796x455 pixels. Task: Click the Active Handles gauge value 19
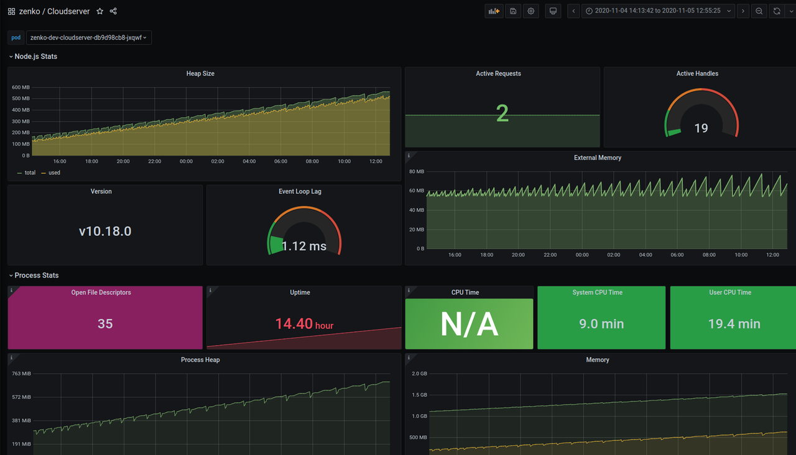click(701, 128)
